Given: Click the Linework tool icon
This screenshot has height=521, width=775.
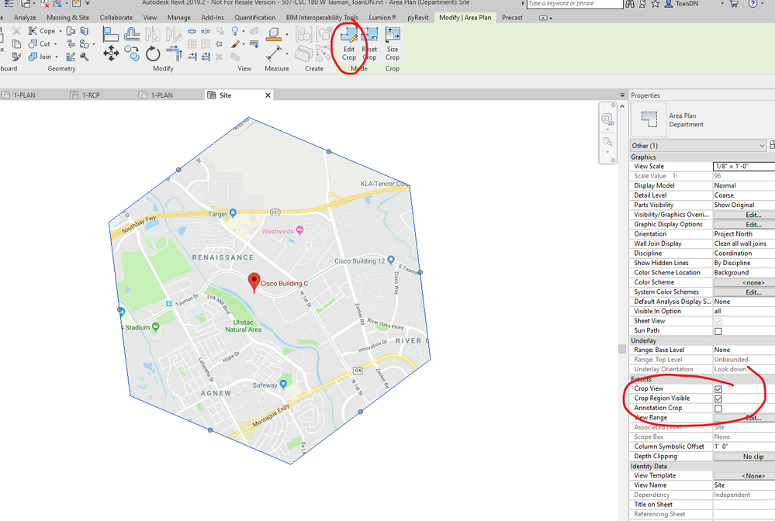Looking at the screenshot, I should pos(254,44).
